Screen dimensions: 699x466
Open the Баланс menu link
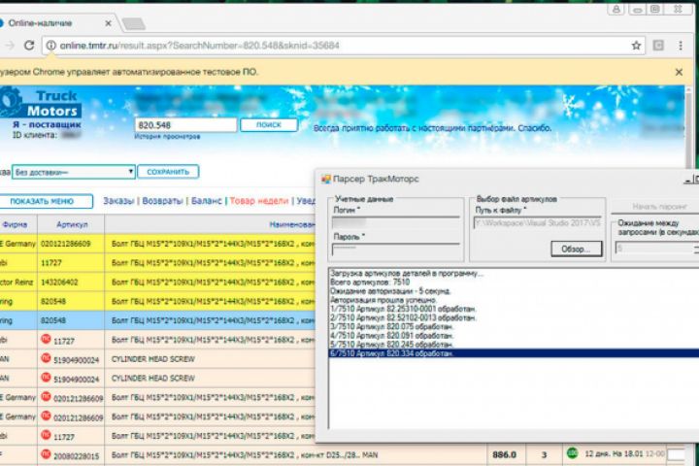click(207, 201)
